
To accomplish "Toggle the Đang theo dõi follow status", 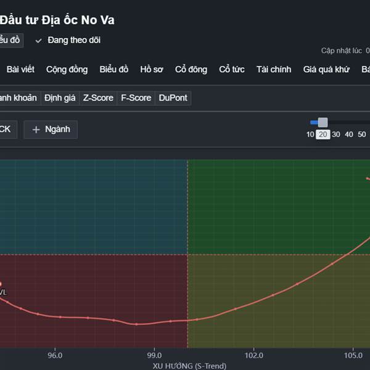I will (68, 40).
